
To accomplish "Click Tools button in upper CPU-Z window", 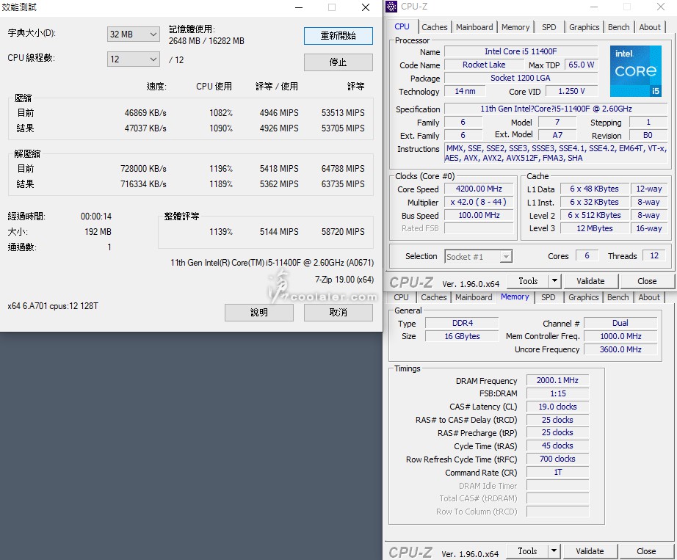I will [x=528, y=281].
